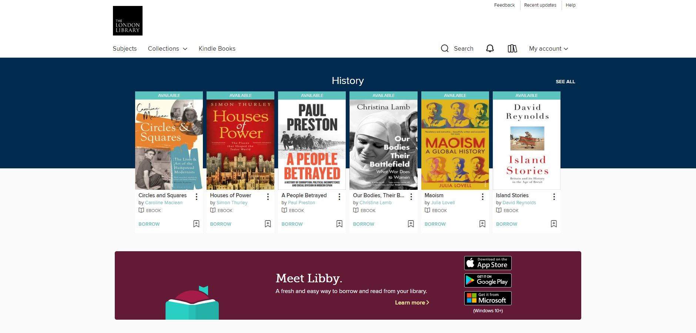Click the Get it from Microsoft badge
The width and height of the screenshot is (696, 333).
point(488,298)
